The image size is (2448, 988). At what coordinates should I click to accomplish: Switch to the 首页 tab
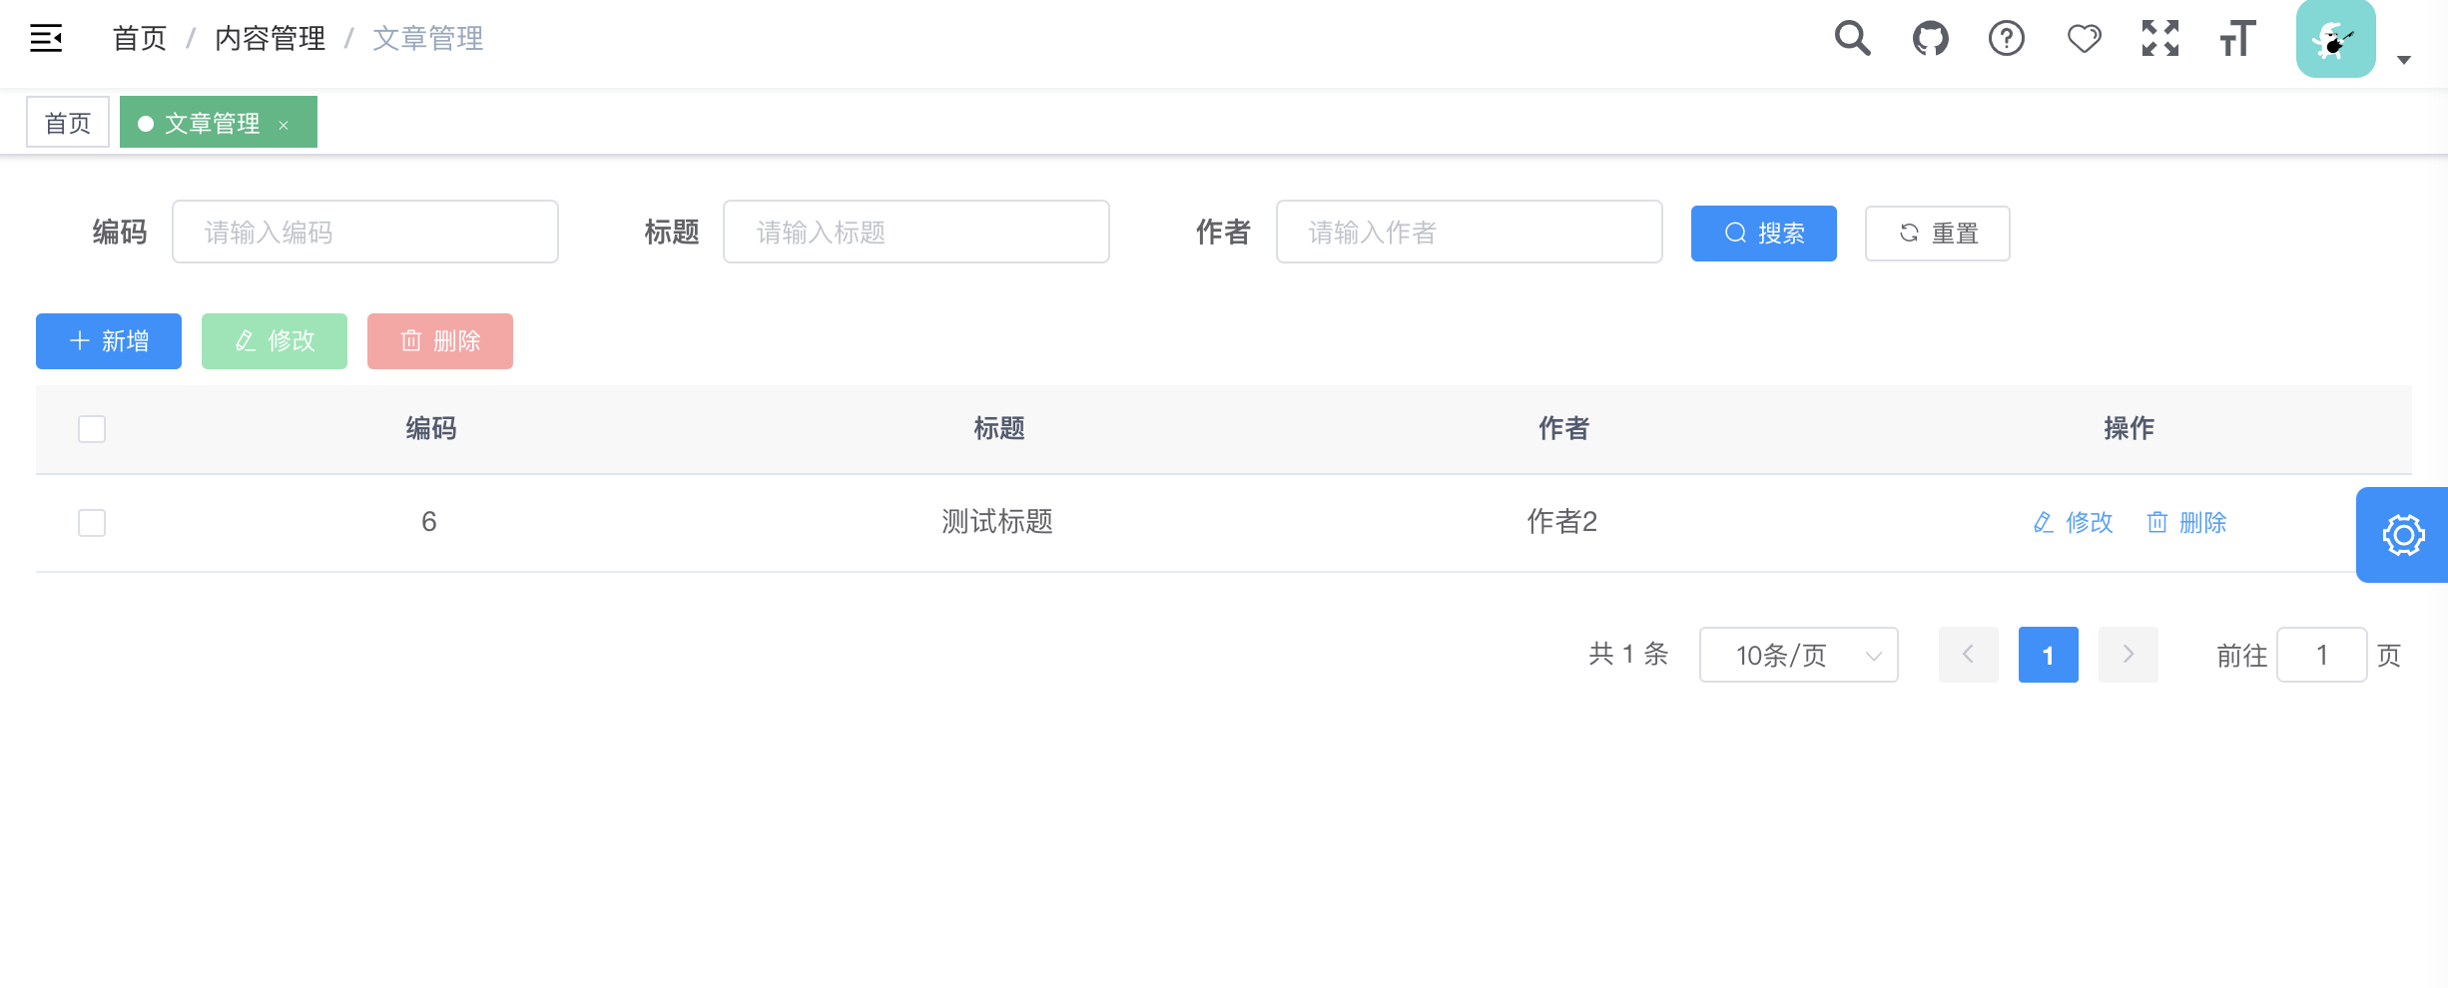point(68,122)
